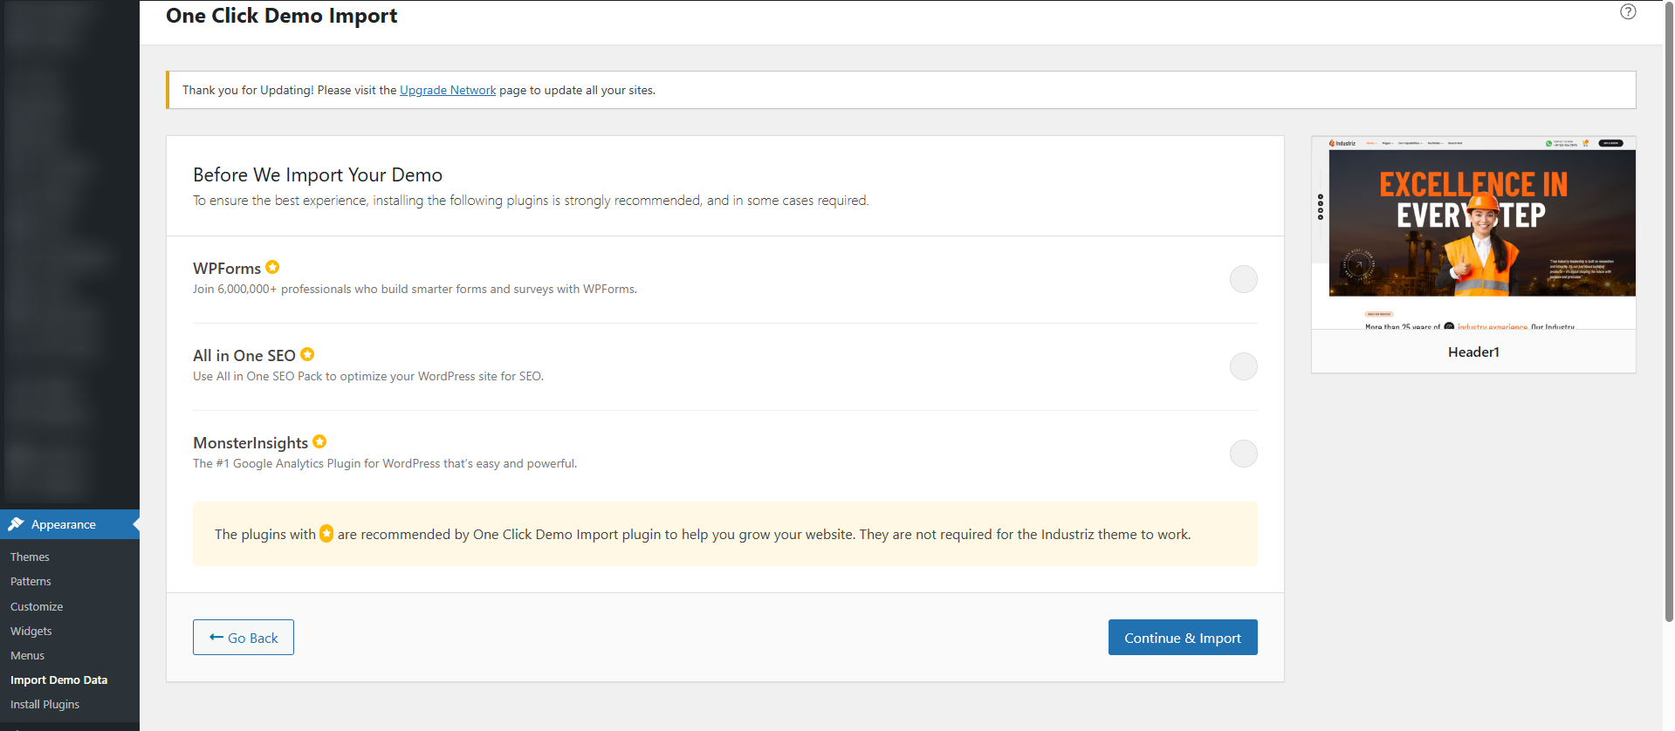
Task: Click the star badge next to WPForms
Action: tap(272, 267)
